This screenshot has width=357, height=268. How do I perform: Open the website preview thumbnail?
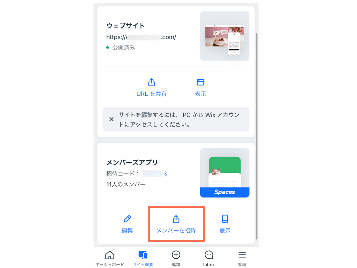click(x=225, y=36)
